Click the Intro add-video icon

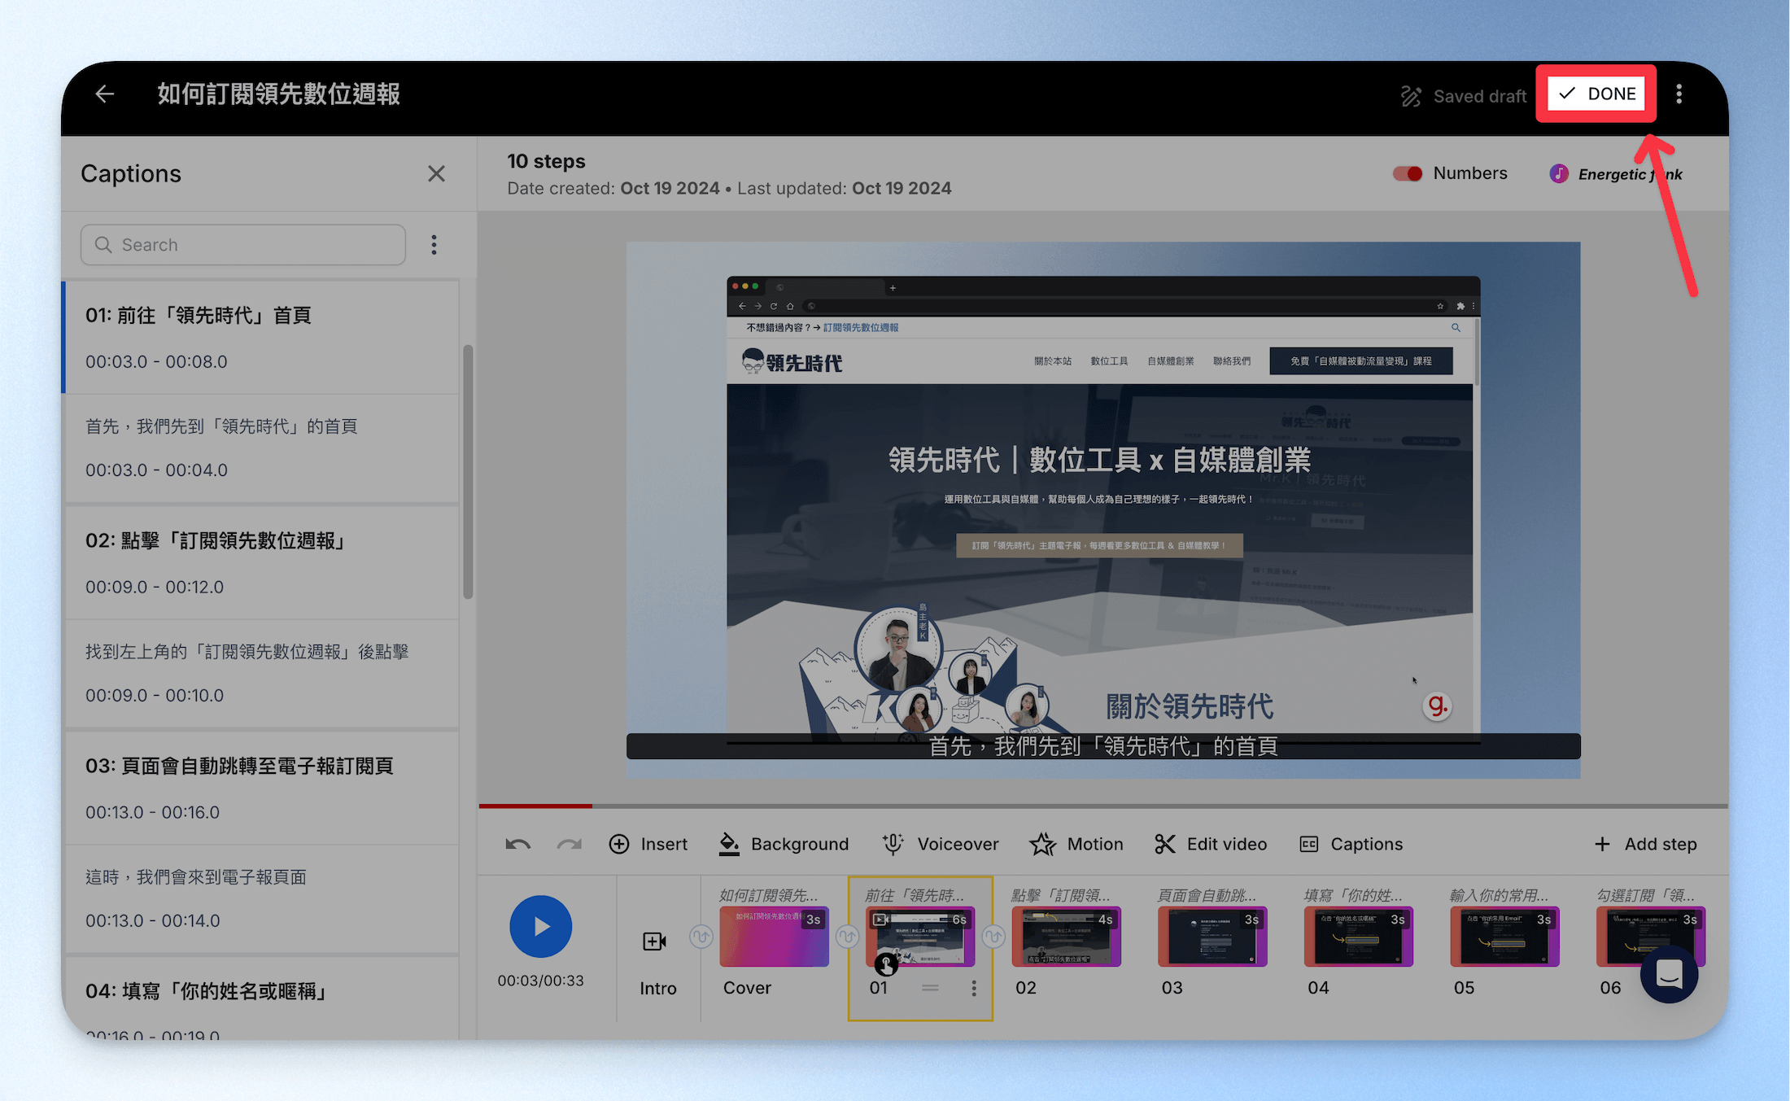pyautogui.click(x=654, y=942)
